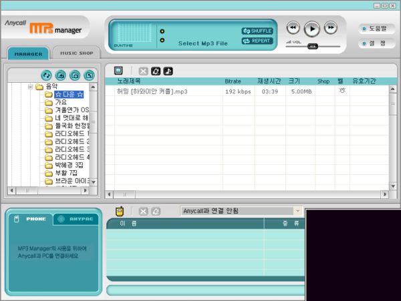Switch to the PHONE tab
401x301 pixels.
[31, 219]
